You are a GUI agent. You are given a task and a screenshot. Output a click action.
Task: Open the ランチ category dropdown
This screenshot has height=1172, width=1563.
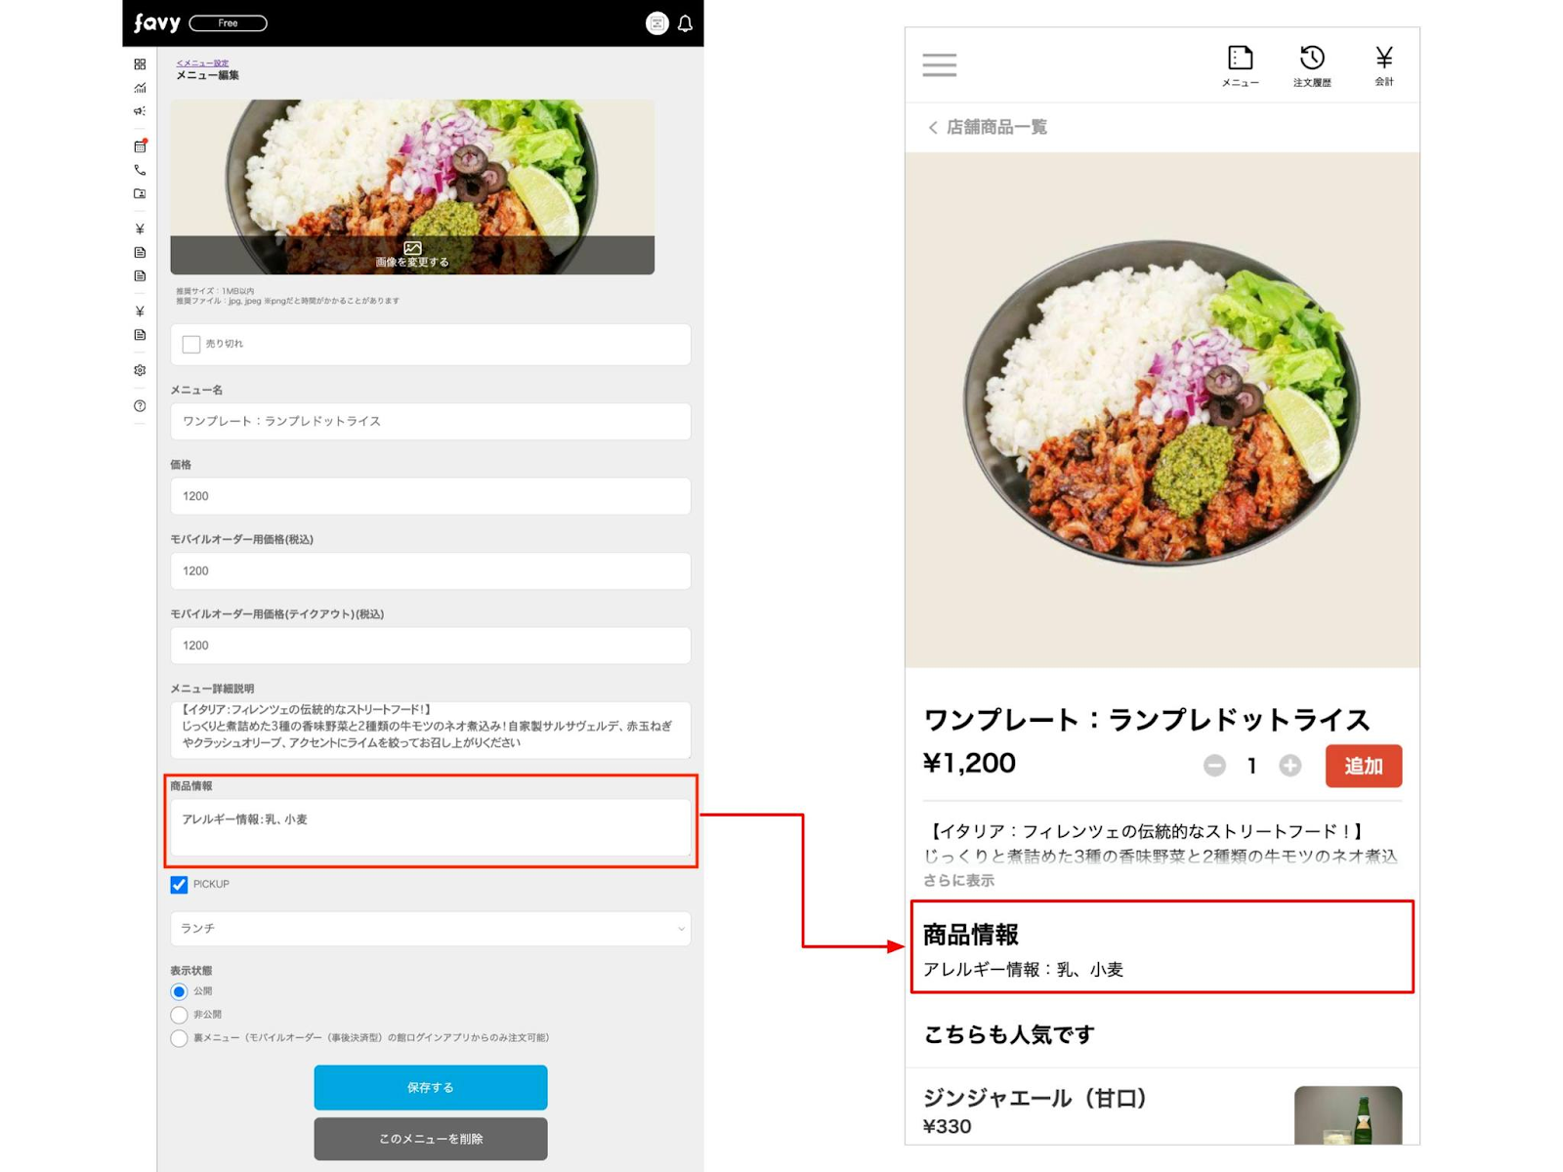[x=431, y=929]
